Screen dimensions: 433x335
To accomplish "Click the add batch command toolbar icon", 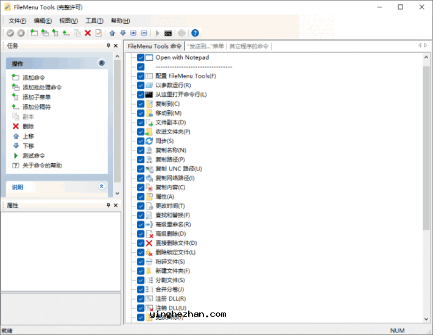I will (x=44, y=33).
